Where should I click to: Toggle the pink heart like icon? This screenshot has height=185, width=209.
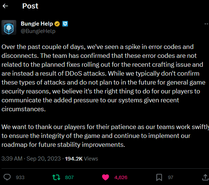click(x=105, y=177)
